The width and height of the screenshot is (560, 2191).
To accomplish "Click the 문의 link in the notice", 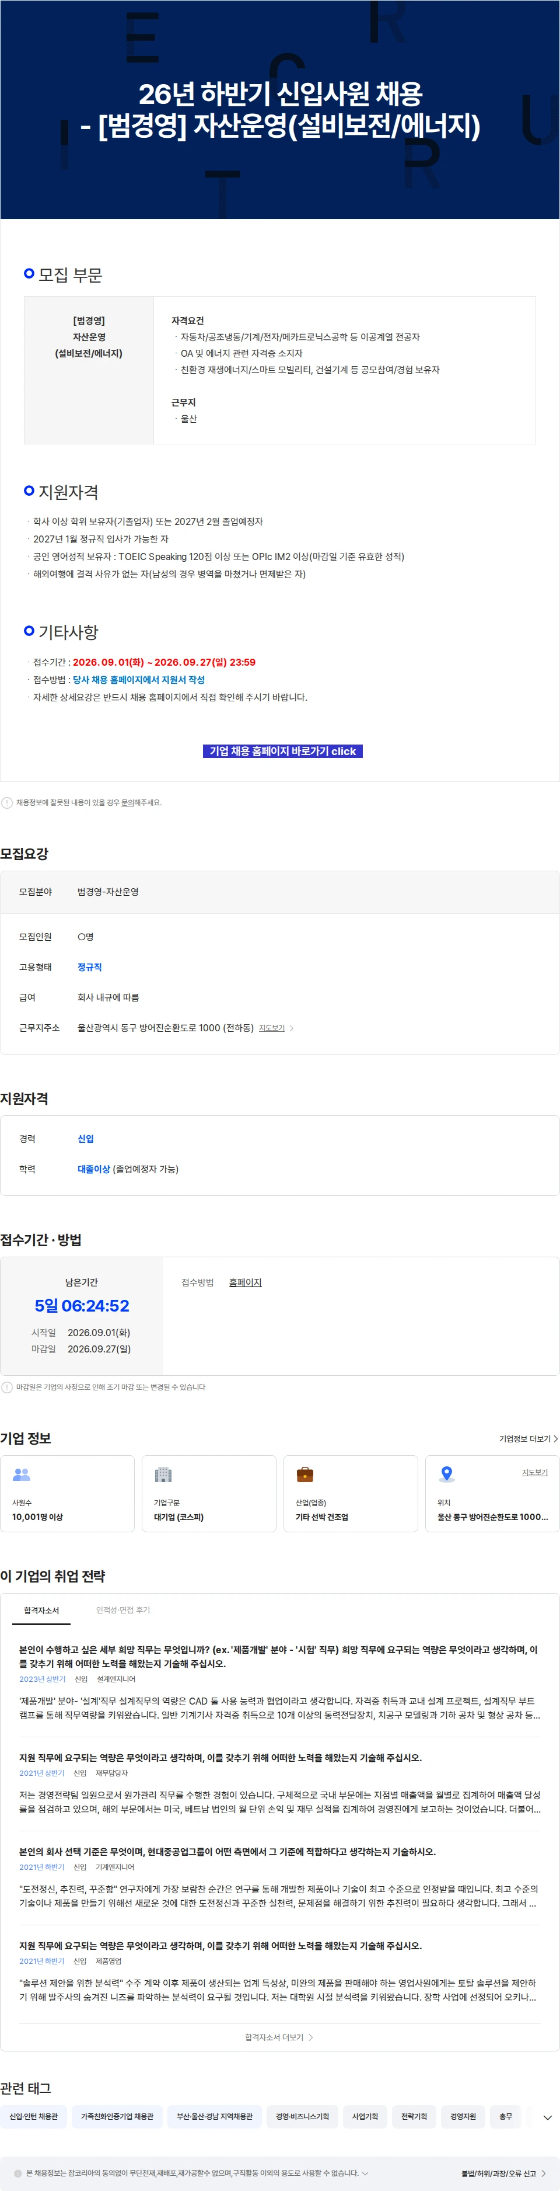I will tap(128, 802).
